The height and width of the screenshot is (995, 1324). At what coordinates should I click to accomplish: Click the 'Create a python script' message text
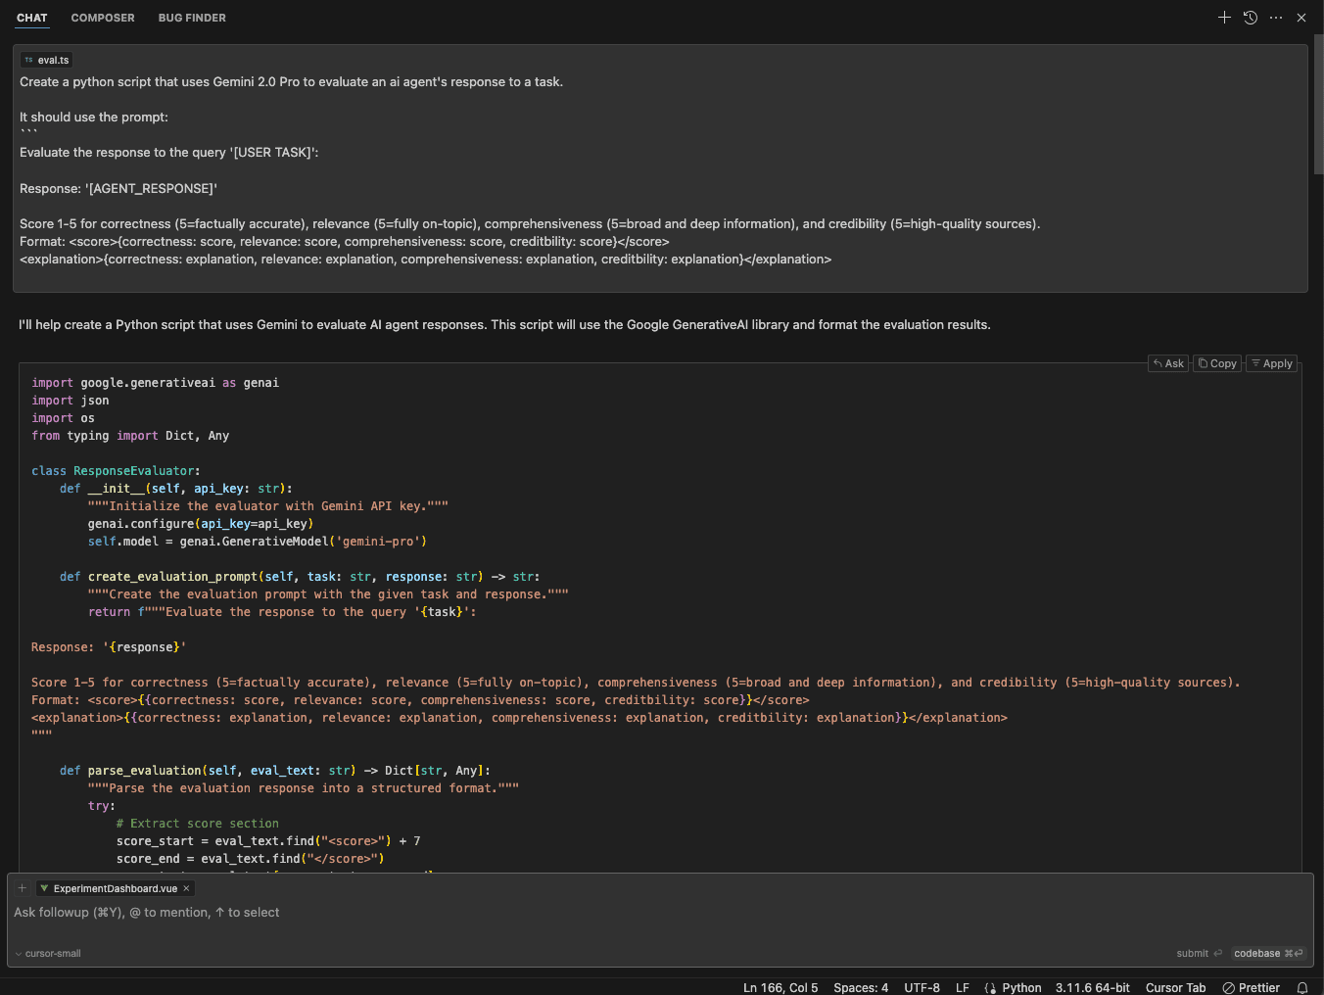[291, 82]
